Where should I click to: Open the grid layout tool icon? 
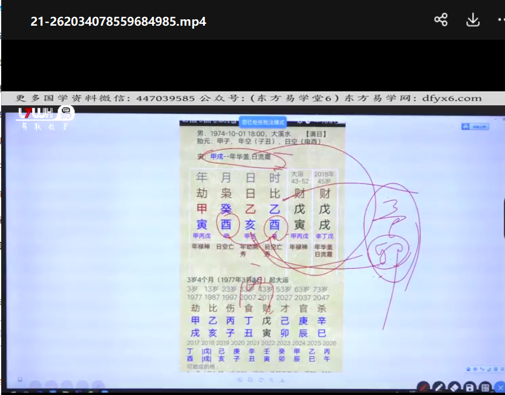point(485,387)
